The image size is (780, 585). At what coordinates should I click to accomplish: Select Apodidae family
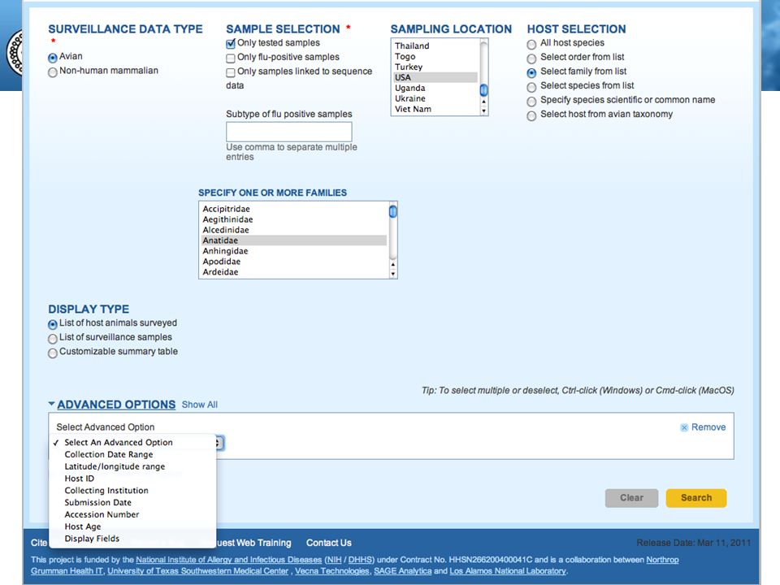tap(294, 261)
